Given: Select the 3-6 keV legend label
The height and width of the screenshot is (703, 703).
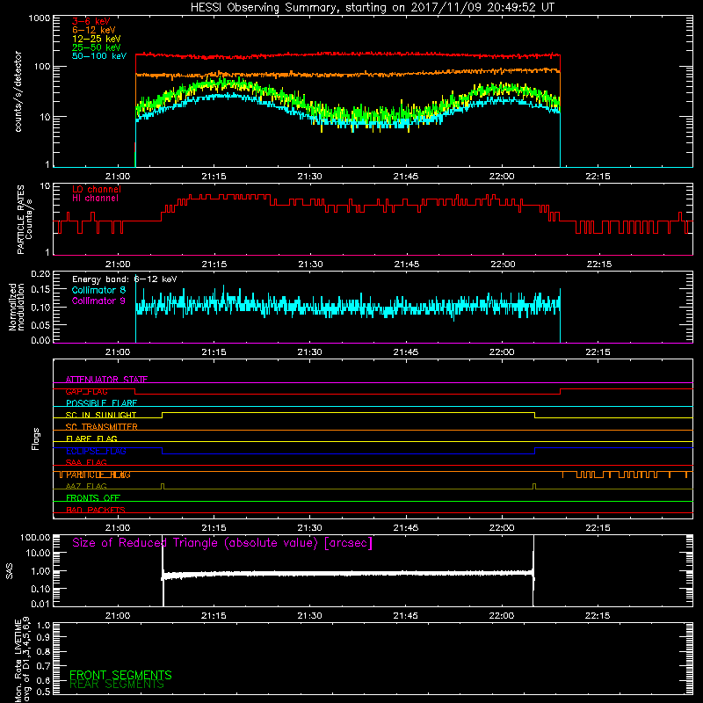Looking at the screenshot, I should [x=91, y=21].
